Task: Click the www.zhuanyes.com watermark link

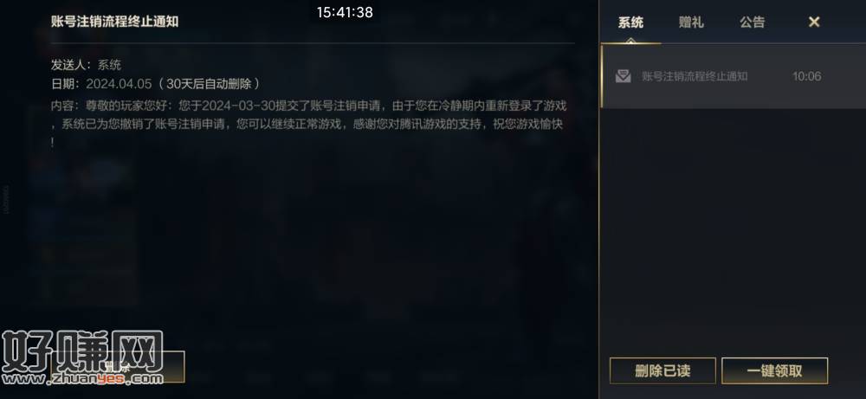Action: (83, 379)
